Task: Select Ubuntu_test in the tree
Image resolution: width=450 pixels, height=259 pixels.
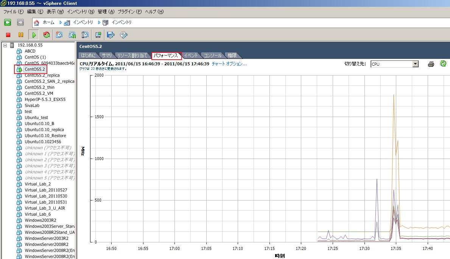Action: [x=36, y=118]
